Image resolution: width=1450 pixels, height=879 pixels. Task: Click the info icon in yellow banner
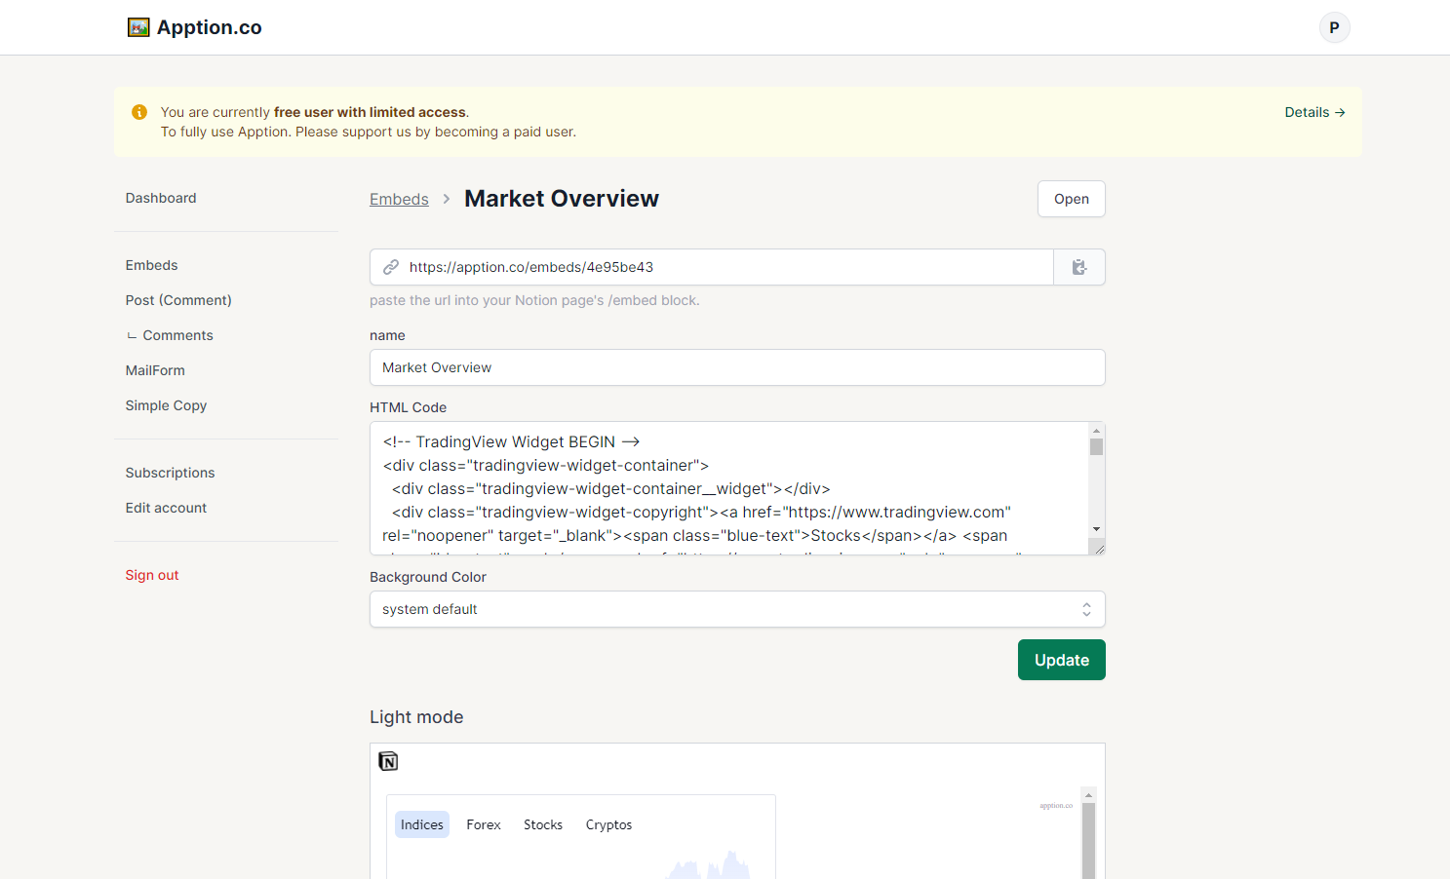pyautogui.click(x=139, y=112)
